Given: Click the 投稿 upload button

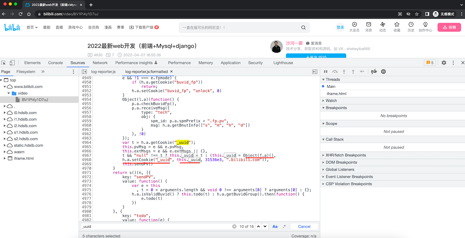Looking at the screenshot, I should (x=449, y=27).
